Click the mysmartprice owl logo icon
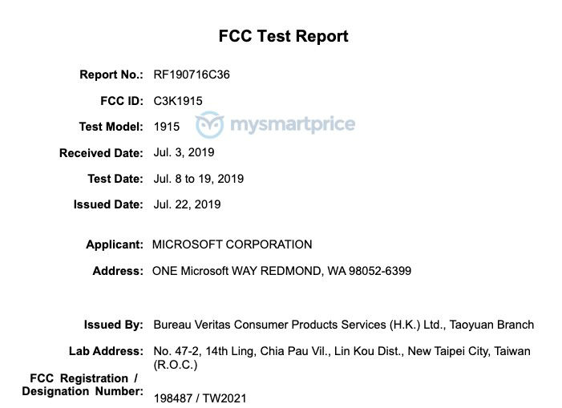The width and height of the screenshot is (562, 408). point(210,124)
